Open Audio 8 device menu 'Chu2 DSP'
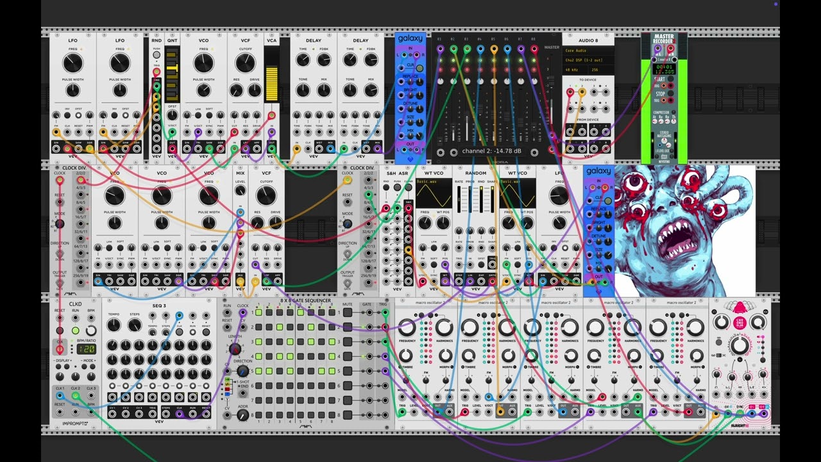 click(588, 60)
